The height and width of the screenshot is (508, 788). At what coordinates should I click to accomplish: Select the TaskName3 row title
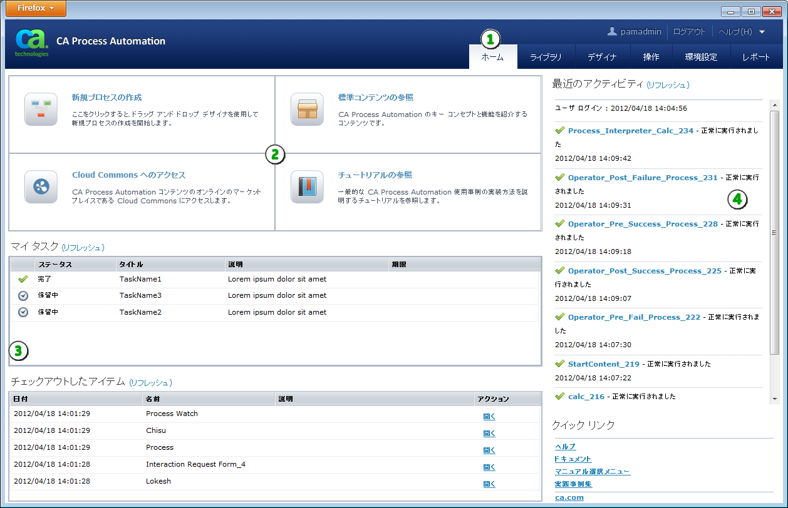(140, 295)
